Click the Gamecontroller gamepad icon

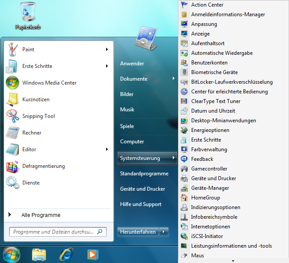click(184, 169)
